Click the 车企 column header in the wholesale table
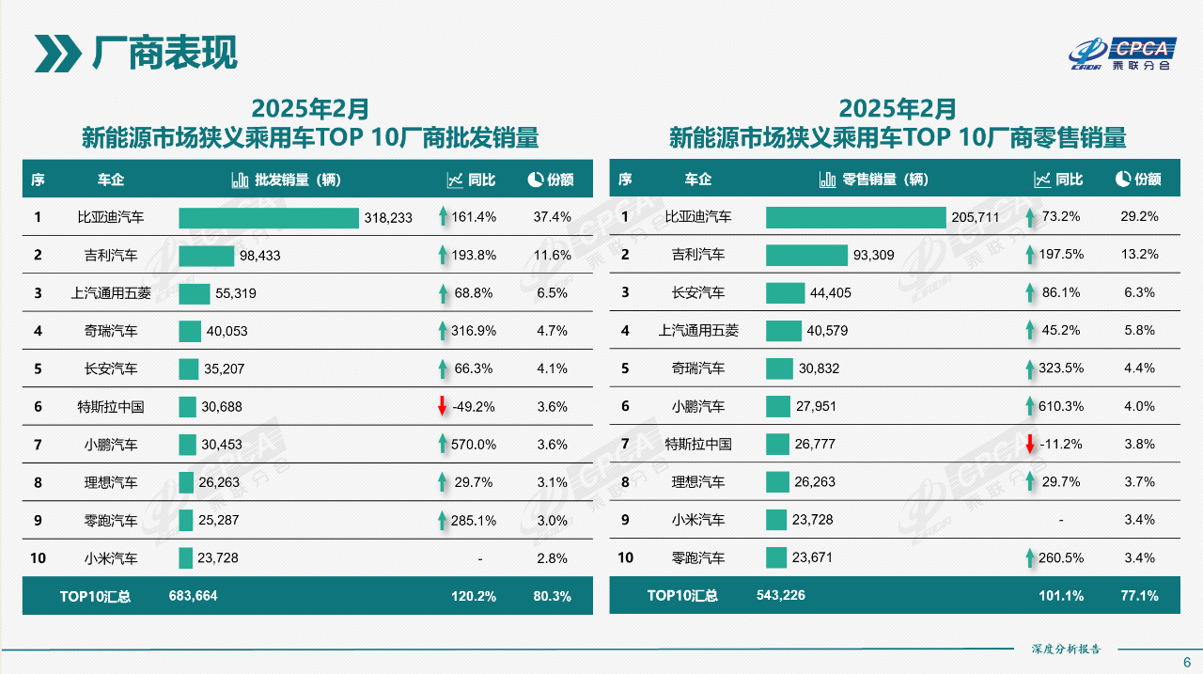This screenshot has height=674, width=1203. (111, 180)
